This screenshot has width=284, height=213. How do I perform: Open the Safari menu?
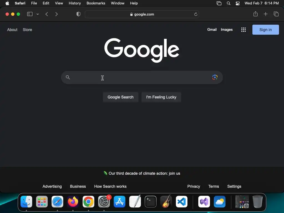pyautogui.click(x=20, y=3)
